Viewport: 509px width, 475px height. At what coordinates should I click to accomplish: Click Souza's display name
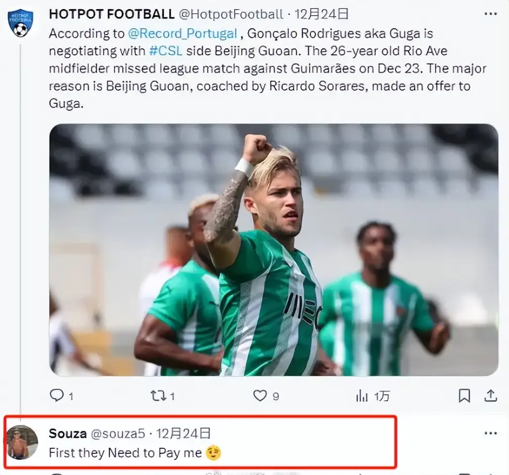point(68,433)
